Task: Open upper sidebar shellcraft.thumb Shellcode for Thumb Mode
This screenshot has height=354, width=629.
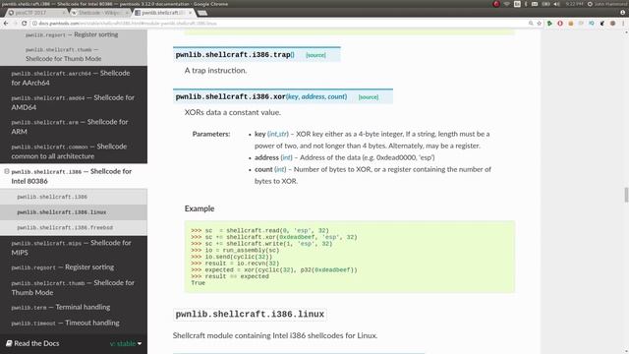Action: [x=63, y=54]
